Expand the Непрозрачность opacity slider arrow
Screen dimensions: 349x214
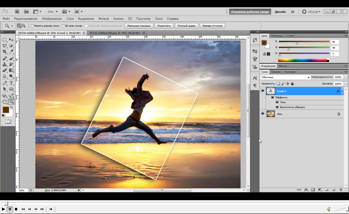[x=345, y=77]
